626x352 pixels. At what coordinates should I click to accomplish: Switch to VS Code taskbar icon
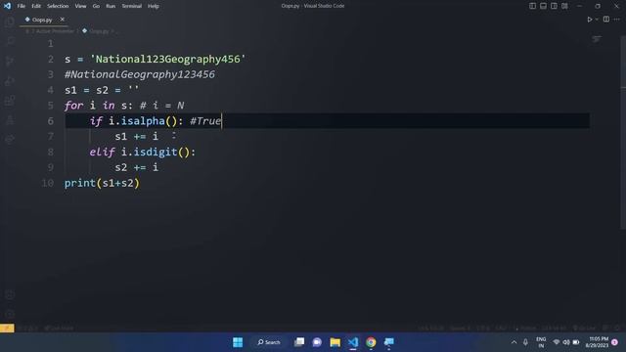coord(353,342)
